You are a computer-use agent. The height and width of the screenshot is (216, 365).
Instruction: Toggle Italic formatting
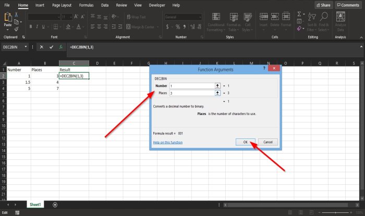point(37,27)
